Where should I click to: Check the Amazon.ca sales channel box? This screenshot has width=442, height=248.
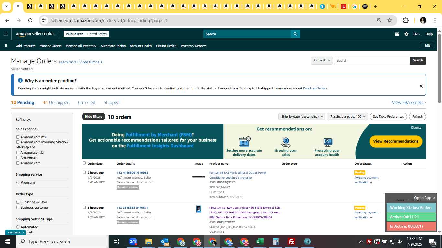click(18, 158)
